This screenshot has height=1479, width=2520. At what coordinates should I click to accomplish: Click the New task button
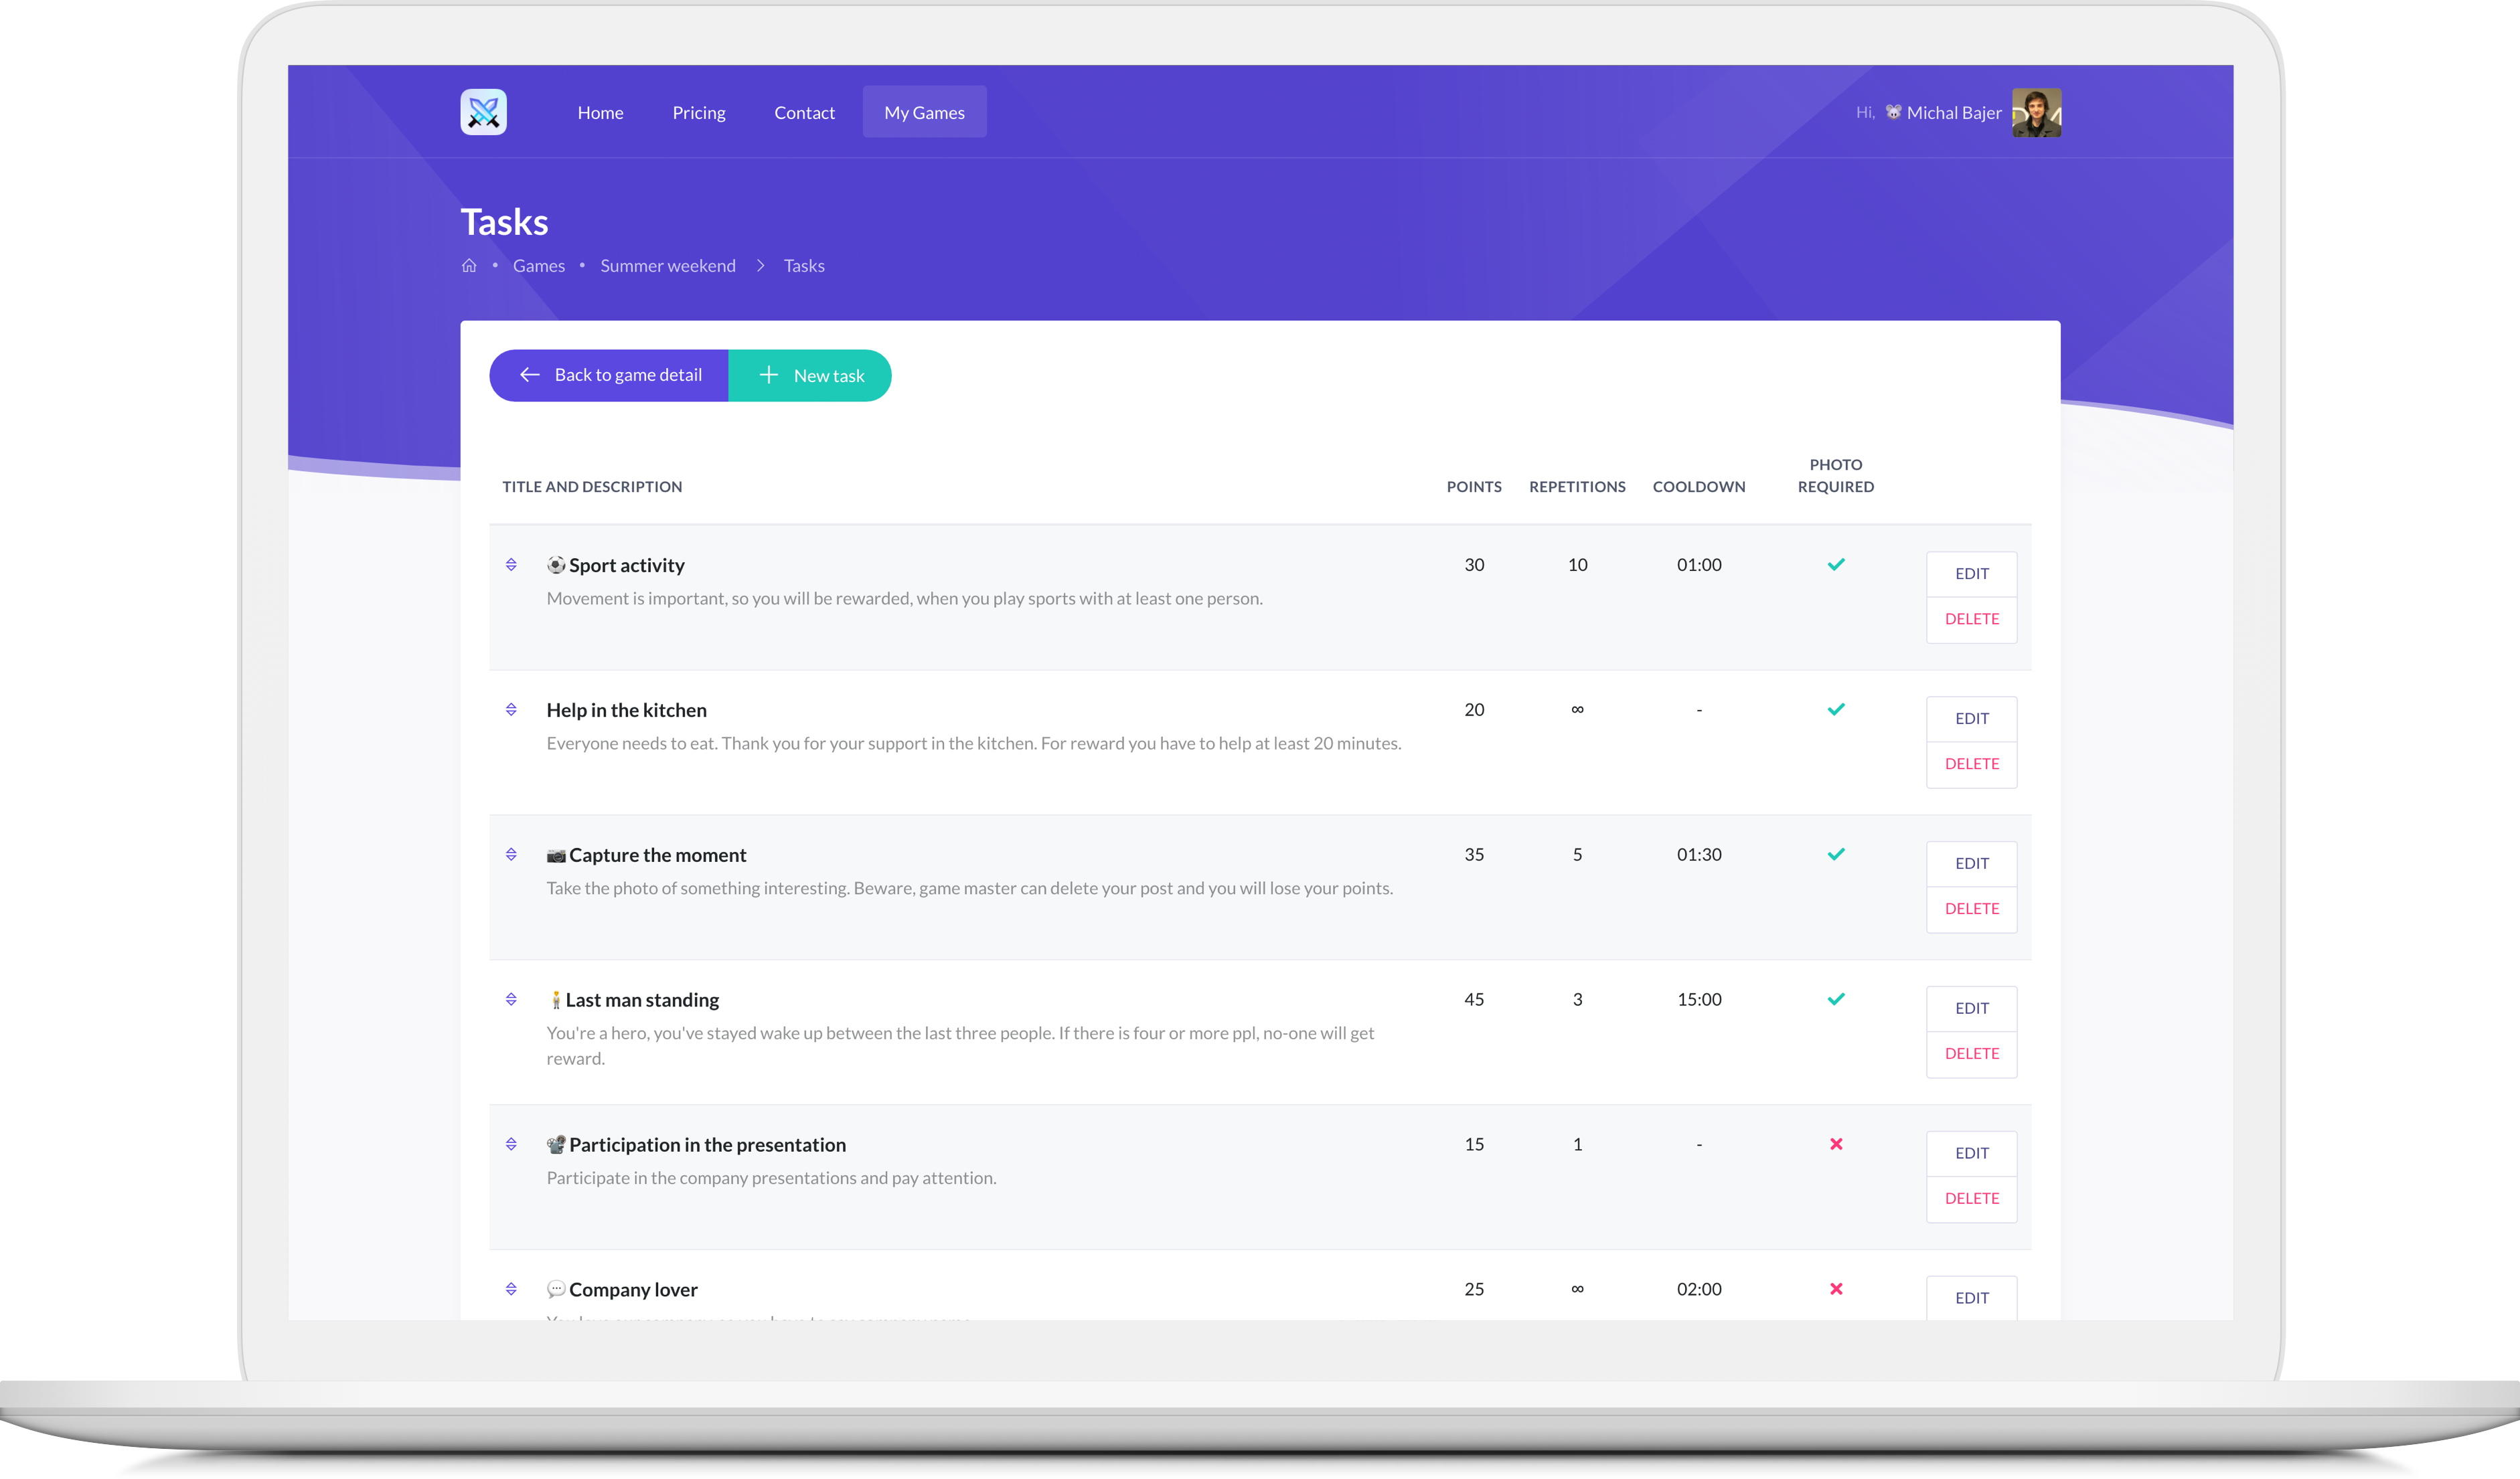pyautogui.click(x=818, y=375)
